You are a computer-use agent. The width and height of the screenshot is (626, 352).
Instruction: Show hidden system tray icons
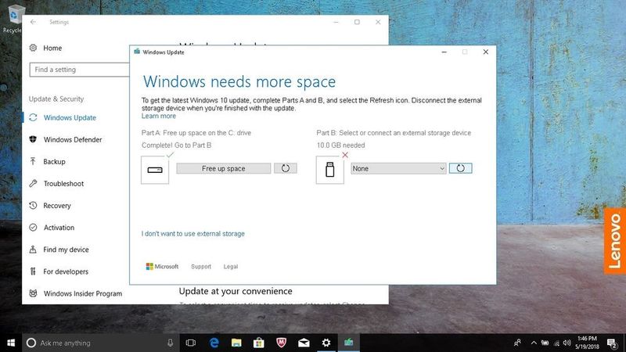point(534,343)
